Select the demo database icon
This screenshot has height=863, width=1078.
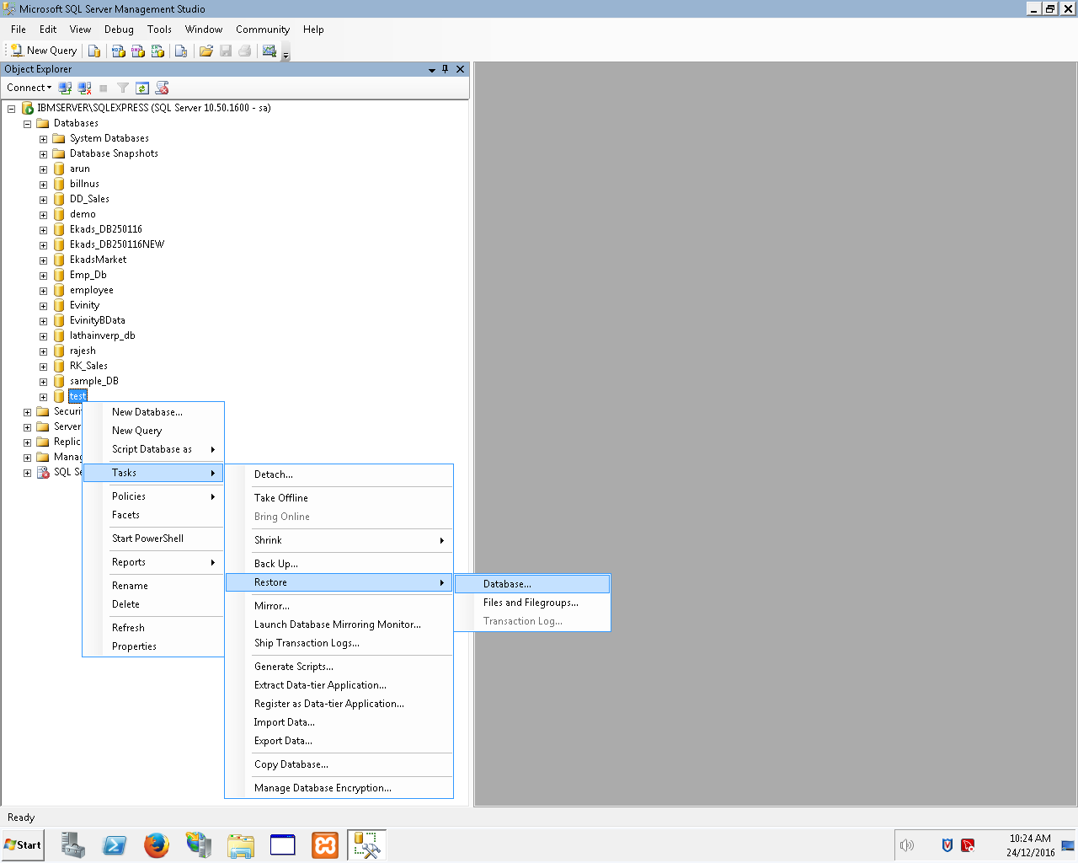coord(59,214)
